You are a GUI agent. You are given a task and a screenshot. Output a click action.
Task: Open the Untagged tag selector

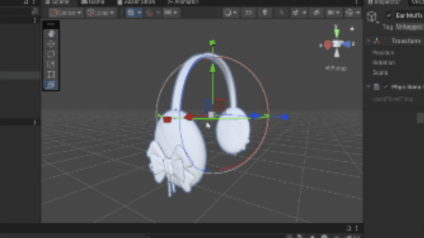(409, 27)
